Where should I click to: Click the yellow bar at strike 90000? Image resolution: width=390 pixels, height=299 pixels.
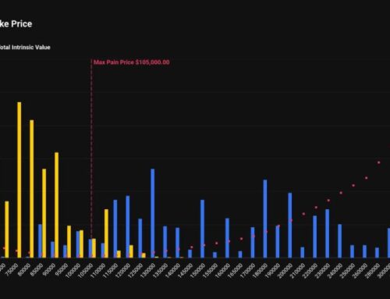click(57, 205)
